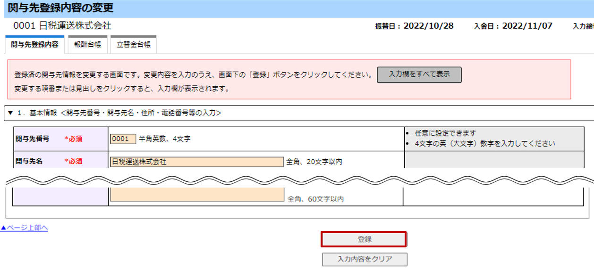594x270 pixels.
Task: Click the 任意に設定できます hint text
Action: [445, 134]
